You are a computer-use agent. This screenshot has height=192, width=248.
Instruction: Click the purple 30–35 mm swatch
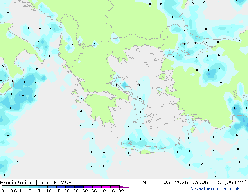(88, 187)
